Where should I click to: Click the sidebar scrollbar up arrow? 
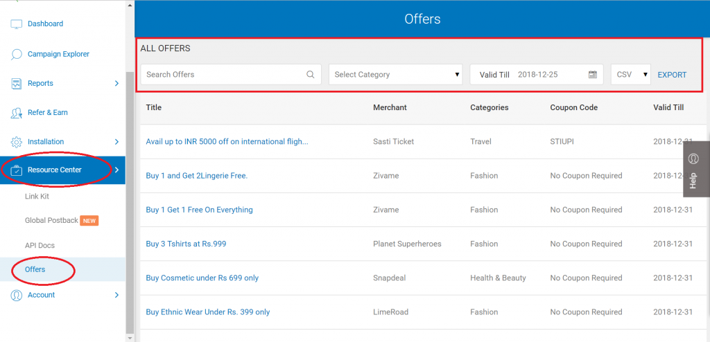130,5
